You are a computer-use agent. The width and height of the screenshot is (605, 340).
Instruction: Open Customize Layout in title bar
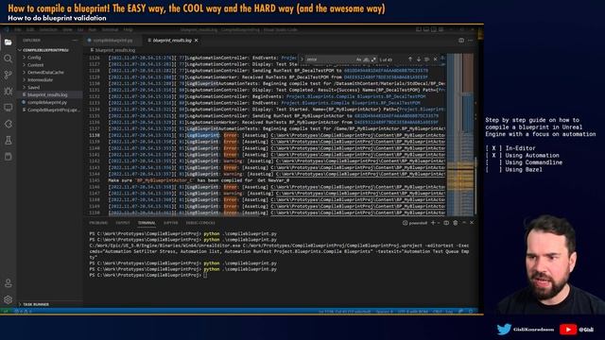(441, 29)
